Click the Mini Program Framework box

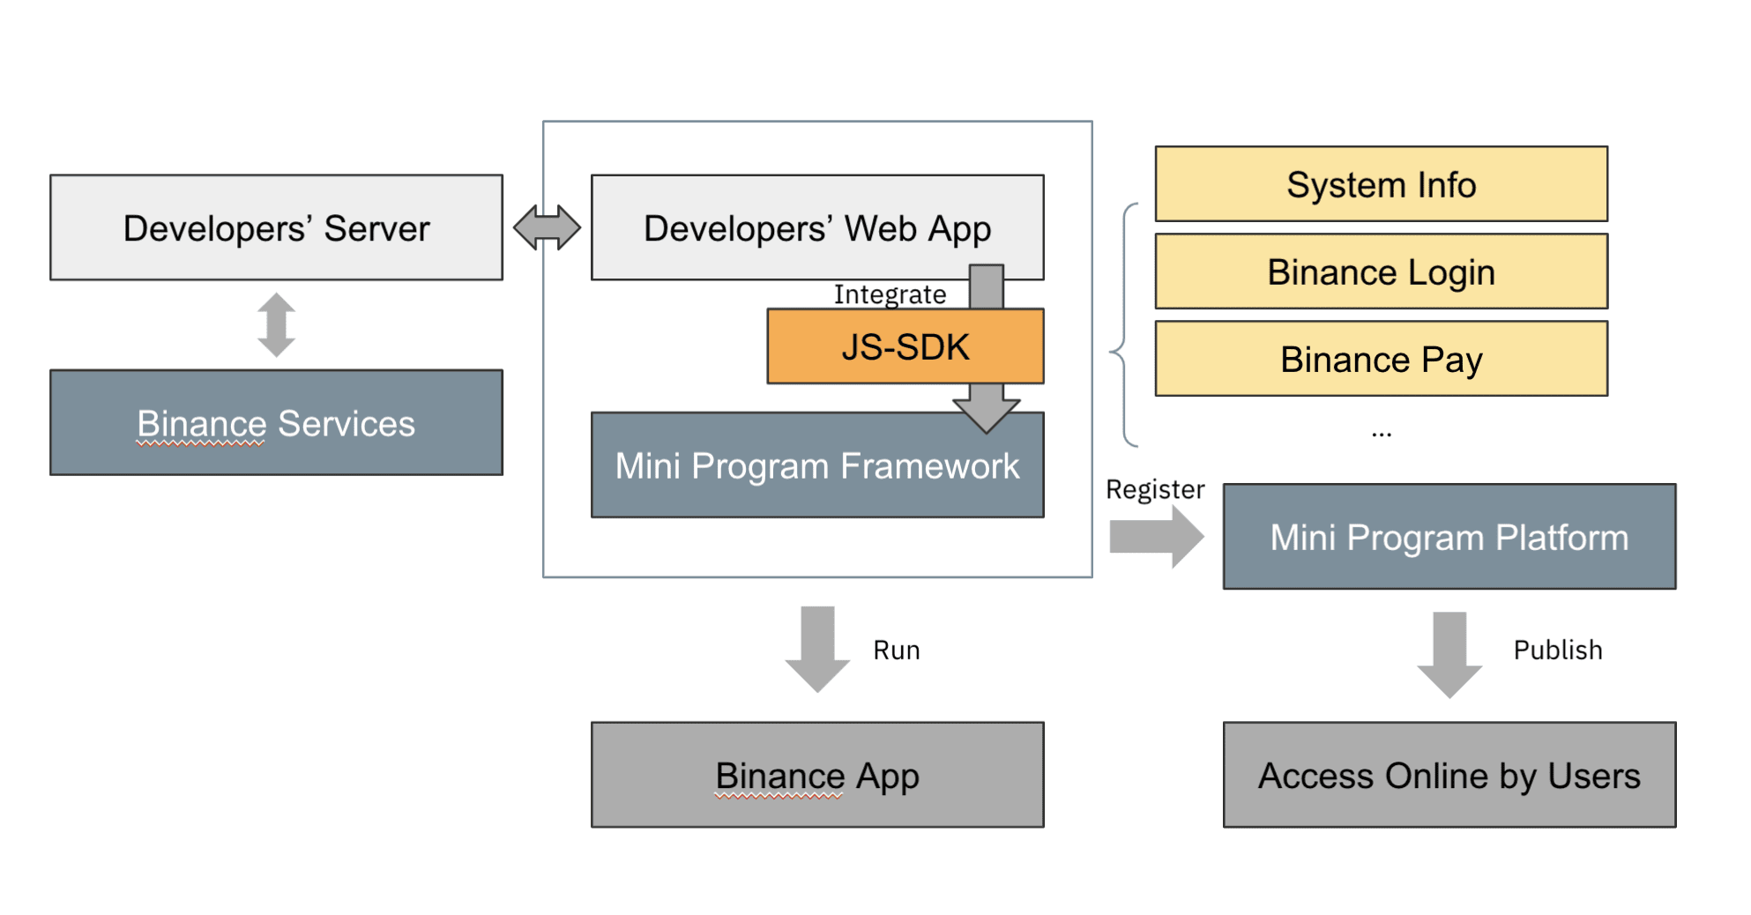(817, 465)
